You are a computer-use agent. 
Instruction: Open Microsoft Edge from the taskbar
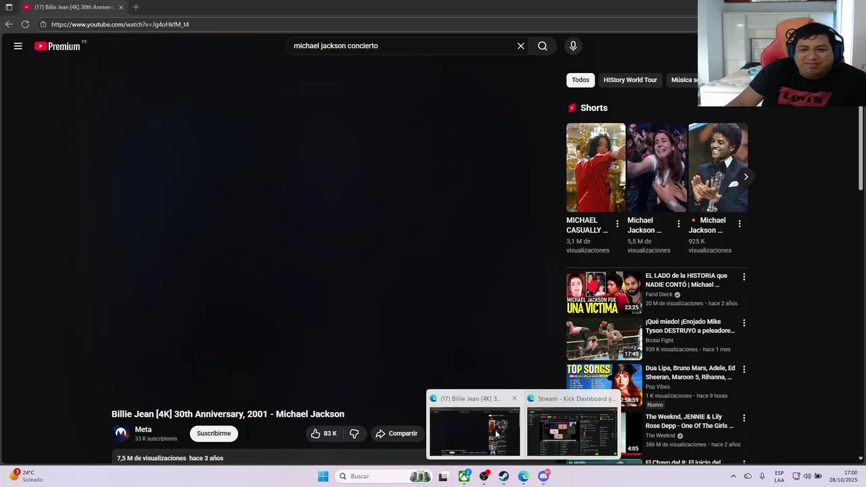tap(524, 476)
